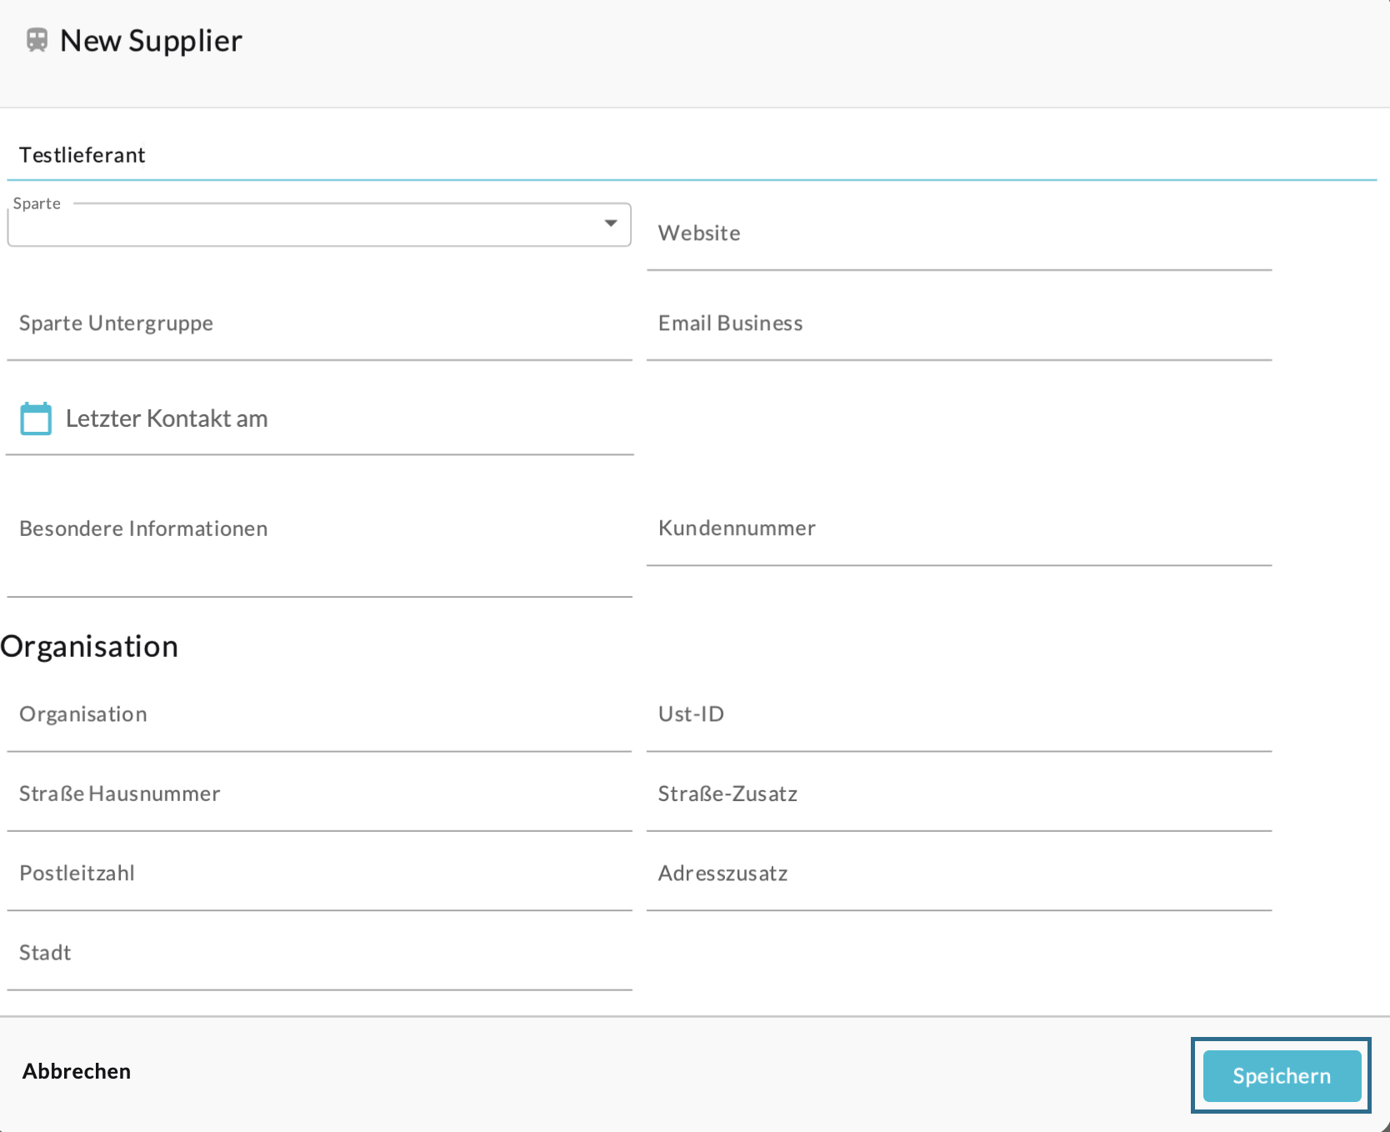Select the Straße-Zusatz input

(958, 794)
